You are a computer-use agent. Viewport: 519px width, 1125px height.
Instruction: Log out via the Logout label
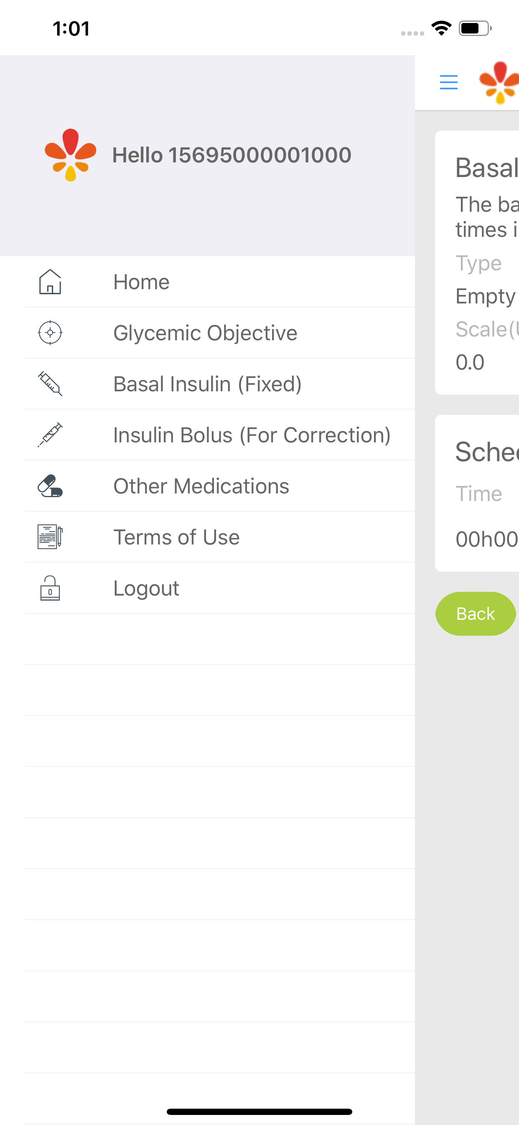point(146,588)
